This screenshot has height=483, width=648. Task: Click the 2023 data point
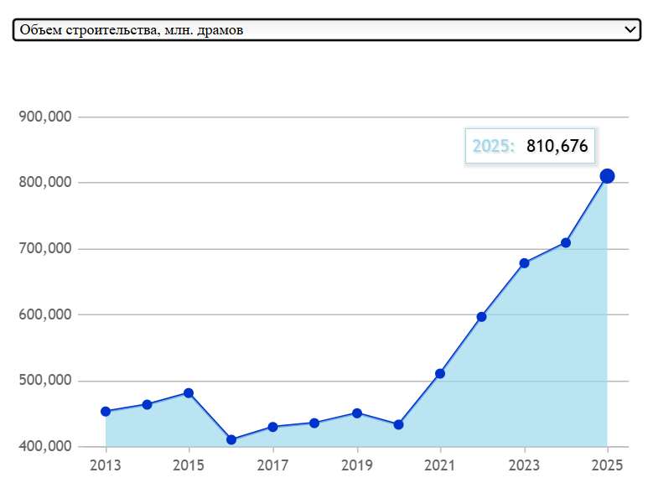(525, 263)
